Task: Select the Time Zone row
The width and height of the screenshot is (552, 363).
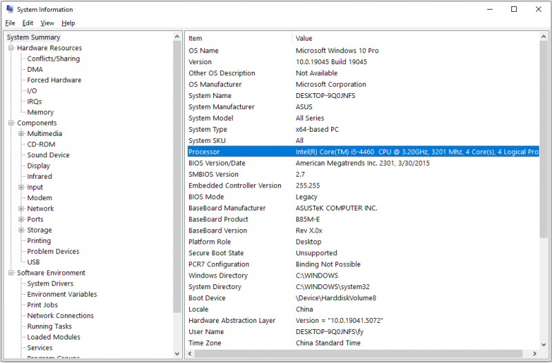Action: pyautogui.click(x=363, y=343)
